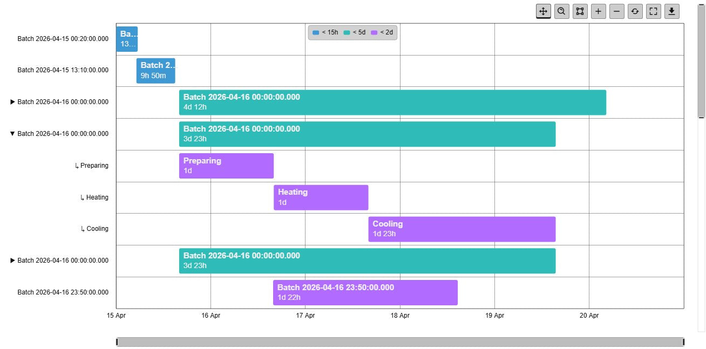Toggle the '< 2d' legend series
The width and height of the screenshot is (706, 349).
(x=382, y=32)
